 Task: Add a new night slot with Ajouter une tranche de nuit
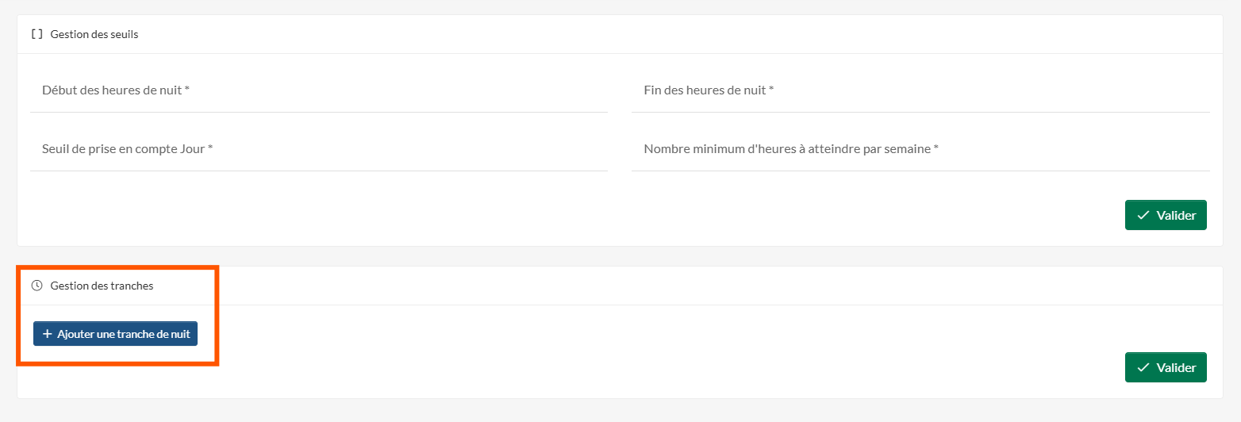115,334
